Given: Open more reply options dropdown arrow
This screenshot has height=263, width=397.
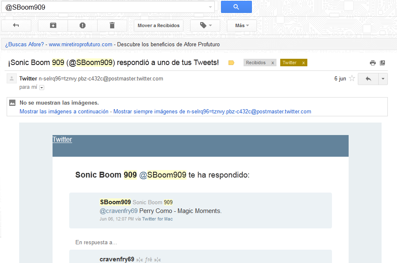Looking at the screenshot, I should [383, 79].
